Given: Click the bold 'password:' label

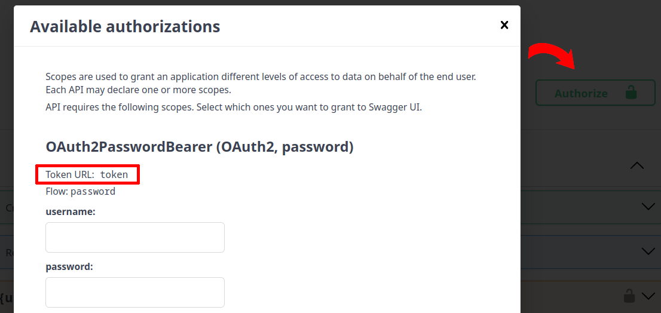Looking at the screenshot, I should [x=69, y=267].
